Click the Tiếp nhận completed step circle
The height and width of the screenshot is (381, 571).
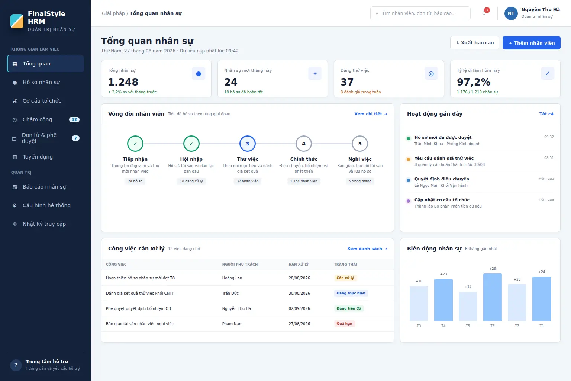[135, 144]
